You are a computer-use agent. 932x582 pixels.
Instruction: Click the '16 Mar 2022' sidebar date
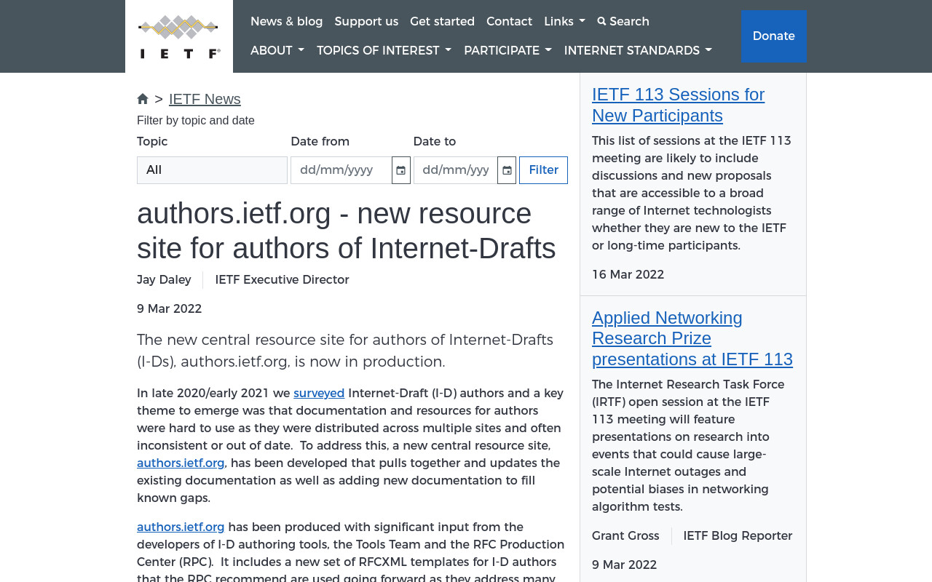628,275
